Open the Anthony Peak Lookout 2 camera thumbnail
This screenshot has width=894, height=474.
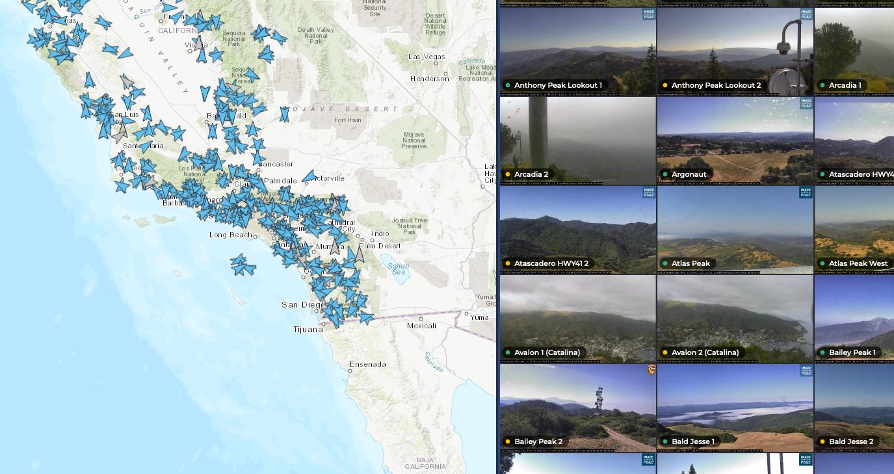tap(735, 51)
